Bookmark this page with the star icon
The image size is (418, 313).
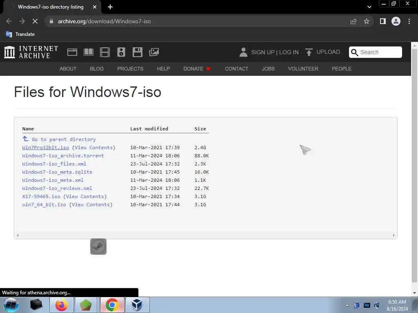(367, 21)
